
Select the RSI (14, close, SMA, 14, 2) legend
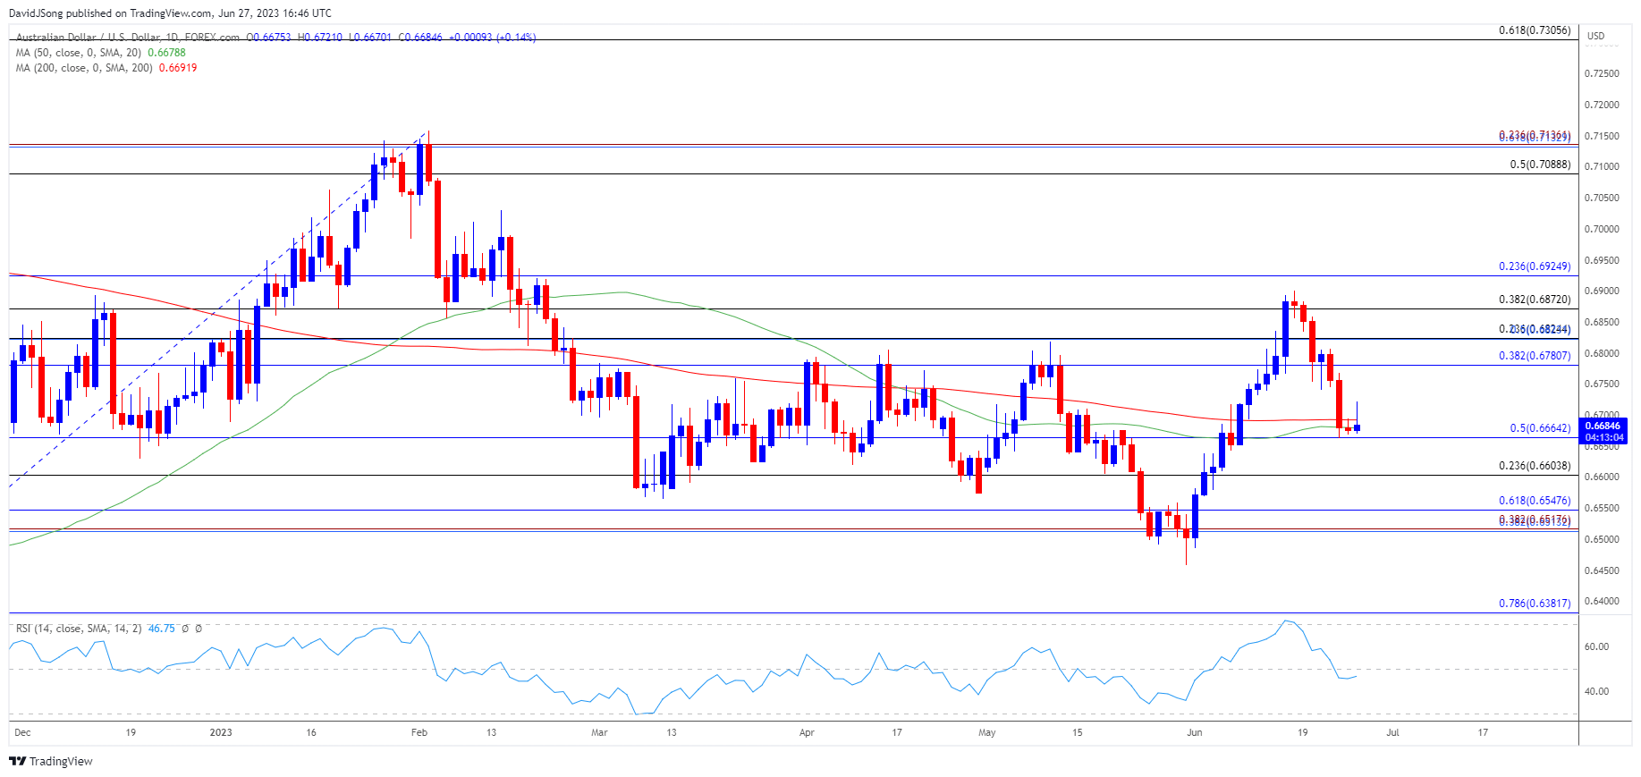point(79,629)
